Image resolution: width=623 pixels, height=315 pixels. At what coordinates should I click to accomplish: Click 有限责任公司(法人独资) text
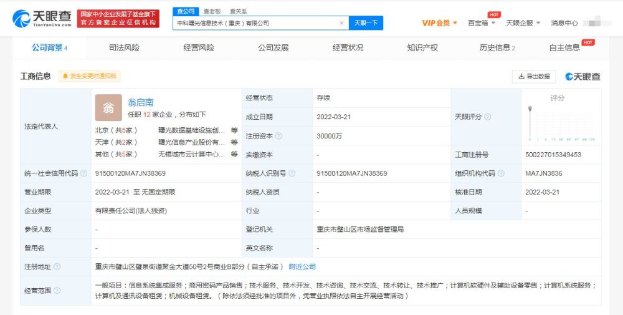tap(131, 211)
